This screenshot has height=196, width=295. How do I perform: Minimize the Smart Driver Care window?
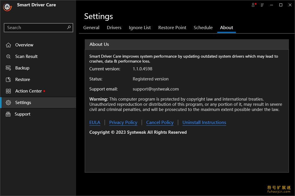pyautogui.click(x=272, y=5)
